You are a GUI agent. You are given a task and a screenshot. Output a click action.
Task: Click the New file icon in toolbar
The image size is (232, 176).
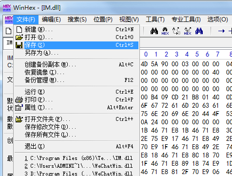point(9,31)
